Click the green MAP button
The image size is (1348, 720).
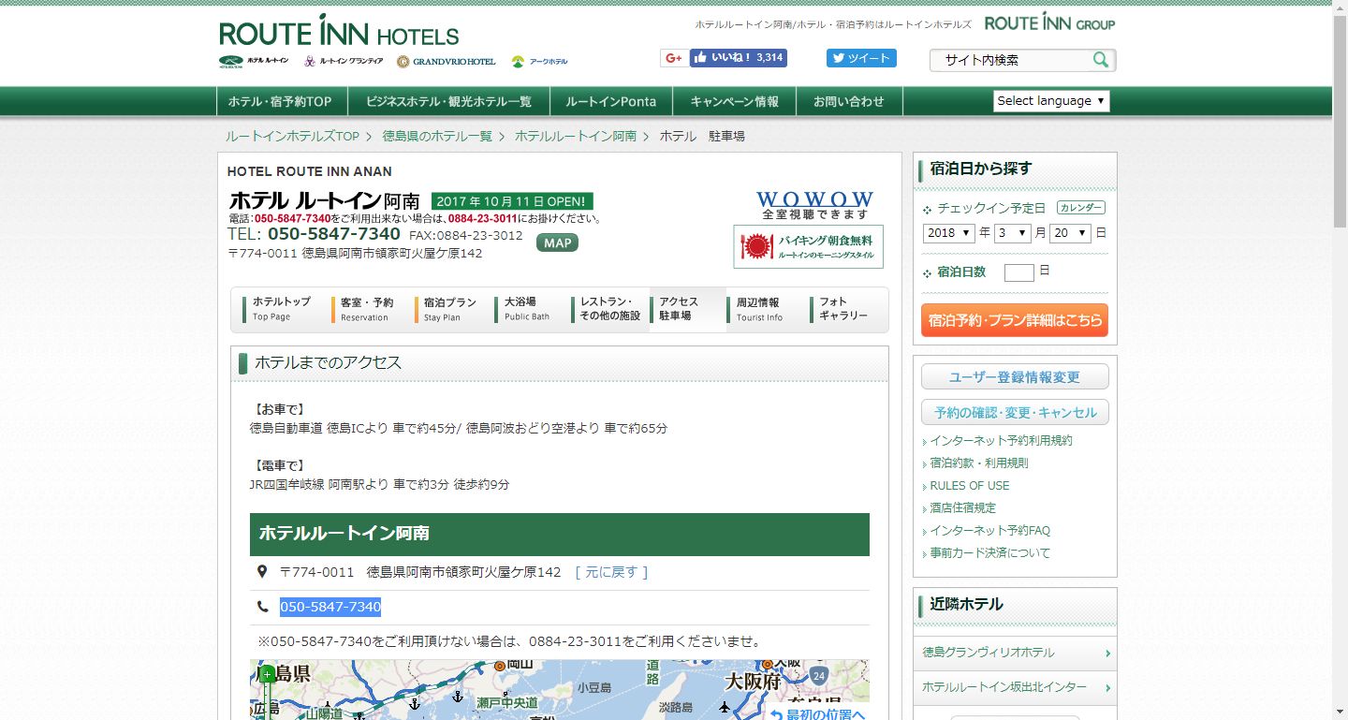pyautogui.click(x=557, y=242)
